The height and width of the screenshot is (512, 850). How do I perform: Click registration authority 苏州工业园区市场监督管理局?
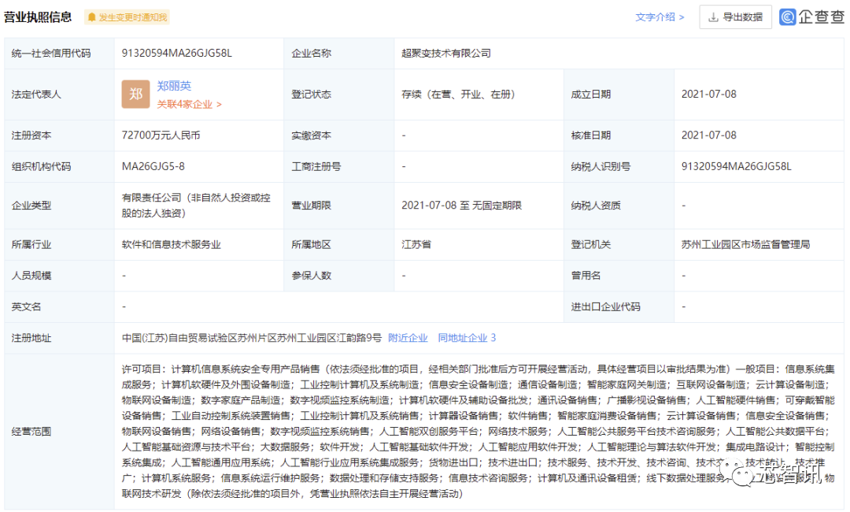pyautogui.click(x=745, y=245)
